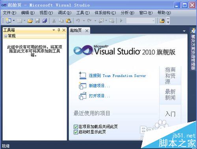
Task: Open the 视图 menu
Action: [x=46, y=13]
